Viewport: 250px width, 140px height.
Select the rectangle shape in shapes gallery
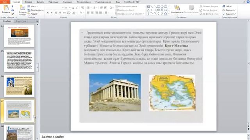click(x=159, y=7)
